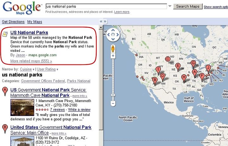This screenshot has width=228, height=146.
Task: Select Government Offices Federal category
Action: click(43, 81)
